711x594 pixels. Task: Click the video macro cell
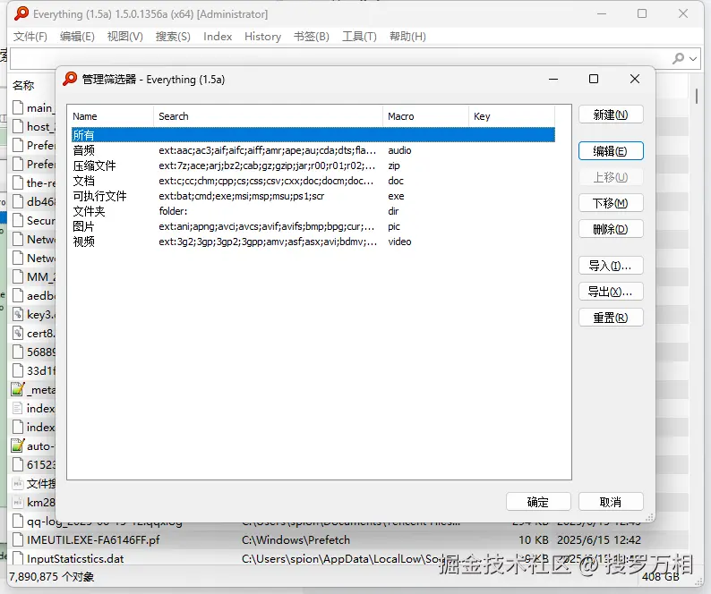[x=399, y=242]
